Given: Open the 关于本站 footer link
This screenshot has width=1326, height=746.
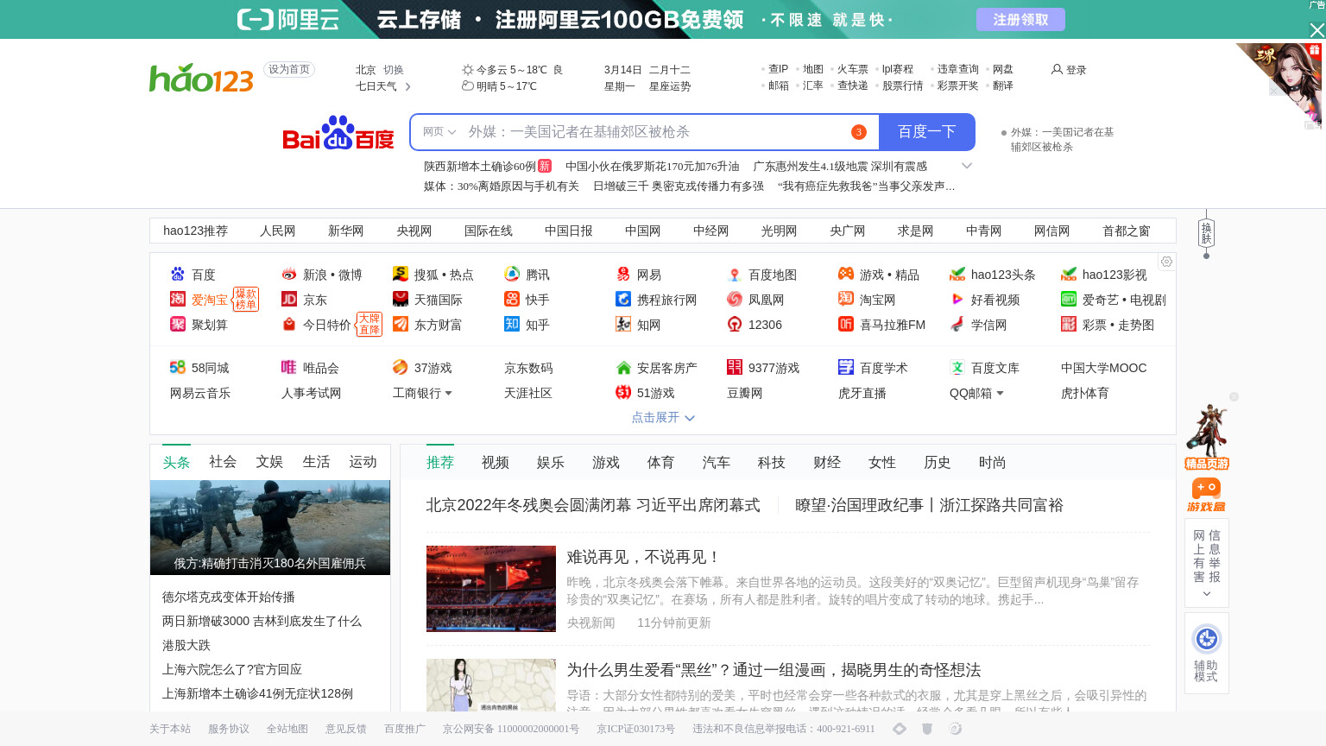Looking at the screenshot, I should coord(170,729).
